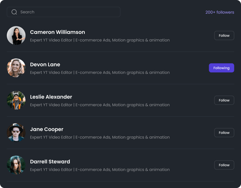Unfollow Devon Lane via Following button
The width and height of the screenshot is (241, 188).
tap(221, 68)
